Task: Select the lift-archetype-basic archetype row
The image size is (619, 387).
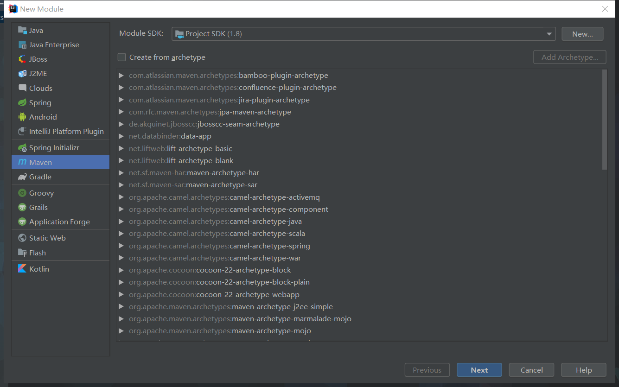Action: point(199,149)
